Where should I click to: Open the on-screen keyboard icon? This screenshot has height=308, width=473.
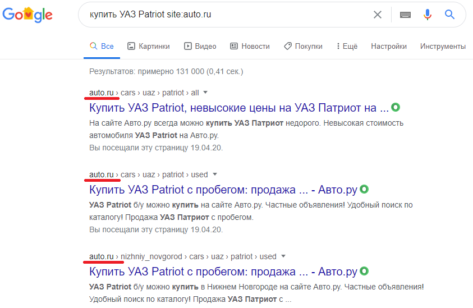405,15
